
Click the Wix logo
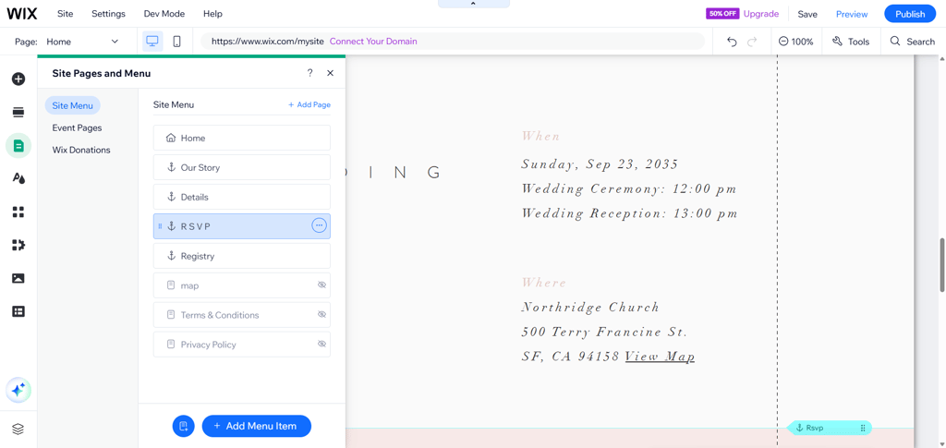(22, 13)
